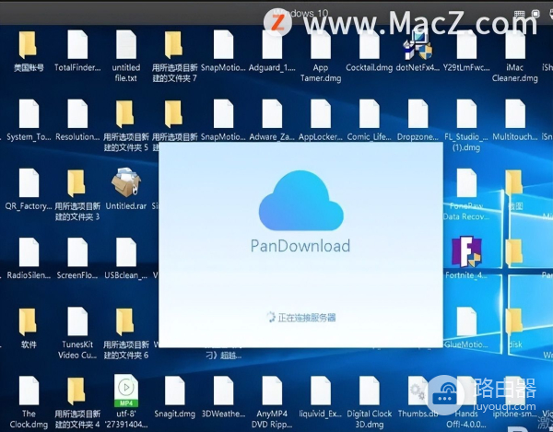The width and height of the screenshot is (553, 432).
Task: Open the disk folder icon
Action: point(514,322)
